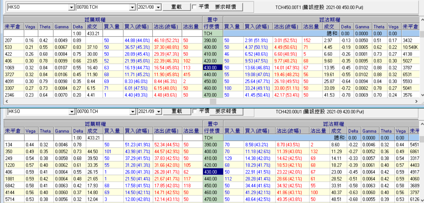Click the open interest value 3432
The image size is (424, 203).
[407, 40]
